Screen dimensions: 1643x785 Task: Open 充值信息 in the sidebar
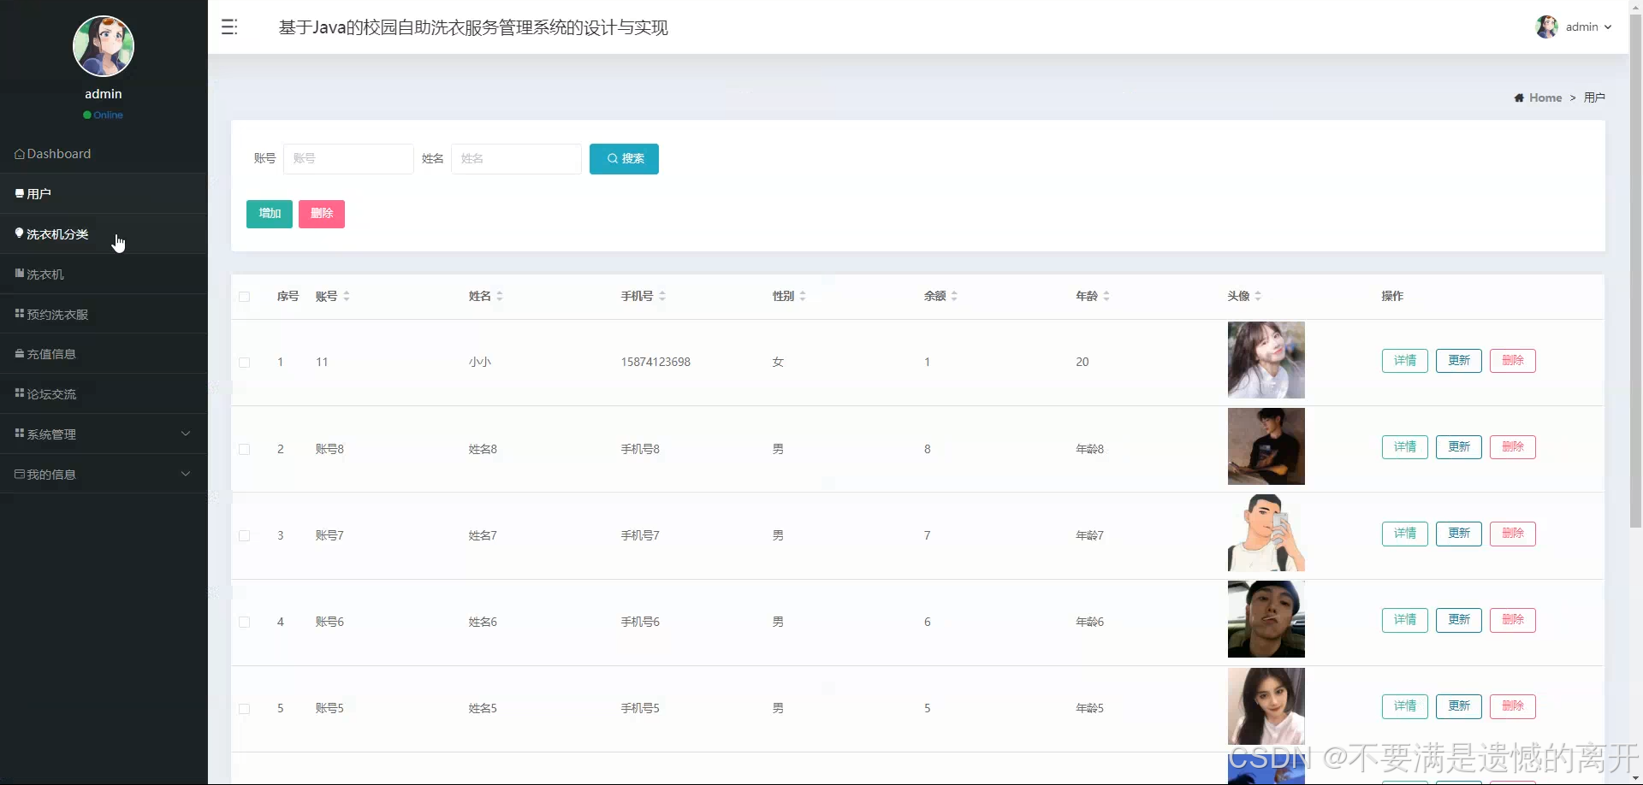[x=104, y=354]
